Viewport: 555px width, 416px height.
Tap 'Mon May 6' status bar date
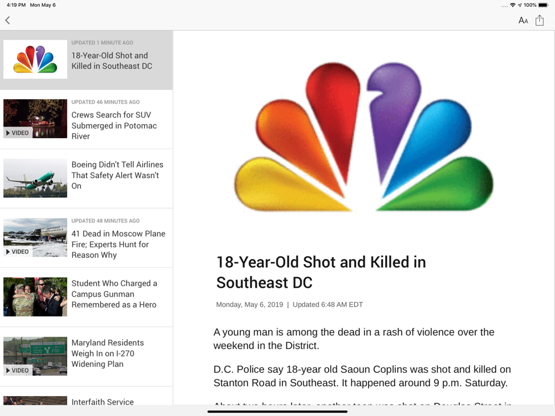(x=43, y=5)
